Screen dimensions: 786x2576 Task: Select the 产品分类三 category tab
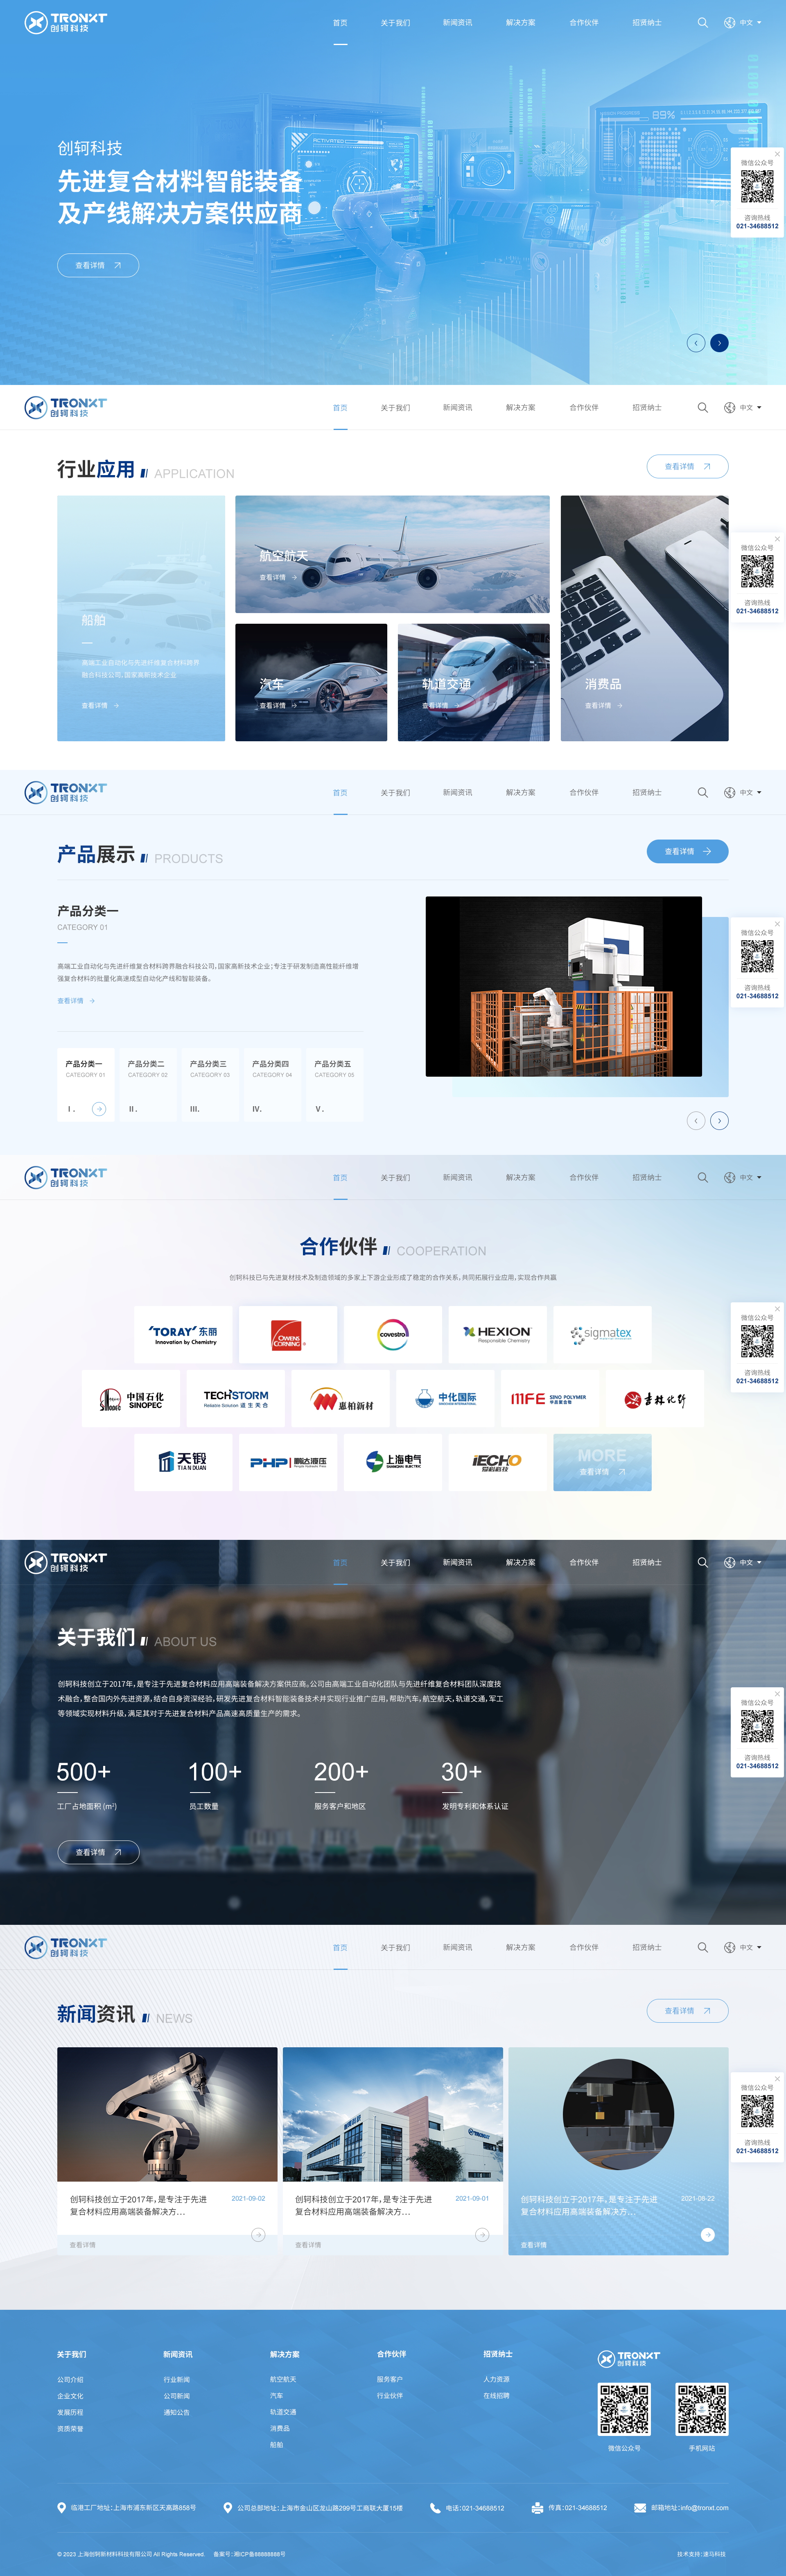[x=210, y=1085]
